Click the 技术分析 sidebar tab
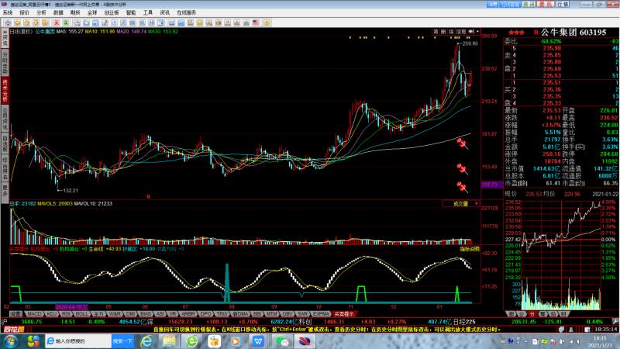Screen dimensions: 620x349 click(x=5, y=90)
